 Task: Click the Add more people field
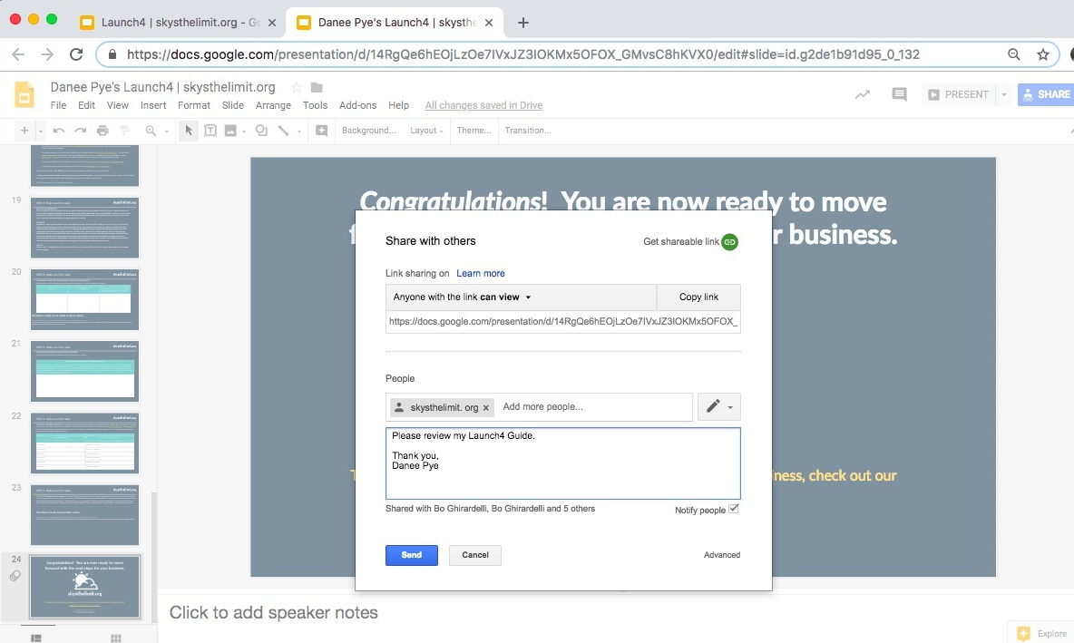(x=593, y=407)
